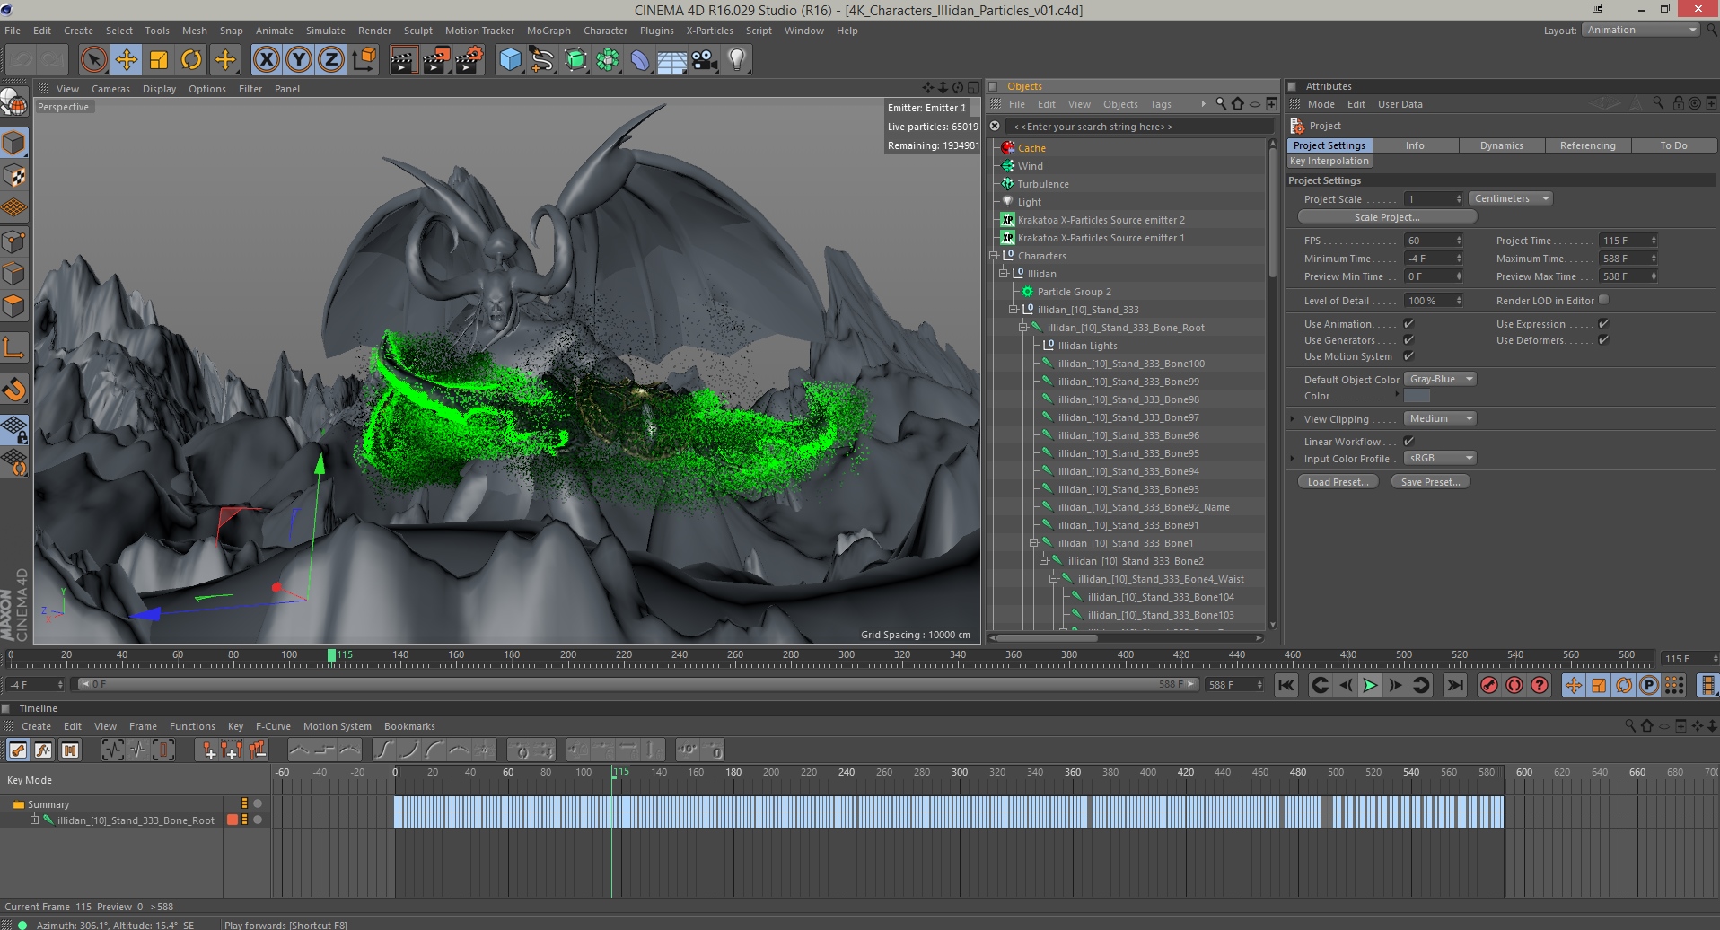Enable Render LOD in Editor
Viewport: 1720px width, 930px height.
(x=1603, y=300)
